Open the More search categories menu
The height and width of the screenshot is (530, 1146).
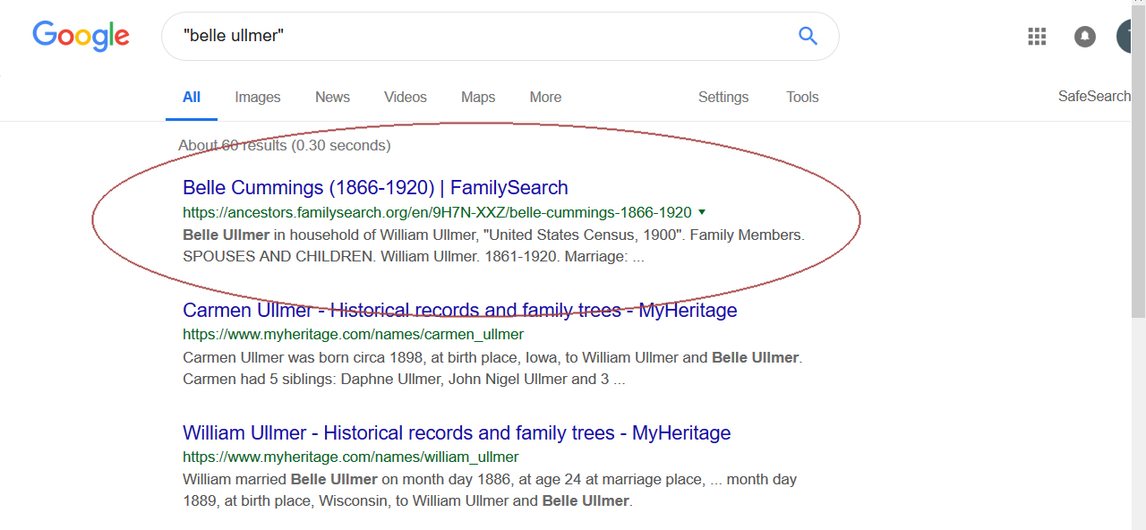click(x=545, y=97)
